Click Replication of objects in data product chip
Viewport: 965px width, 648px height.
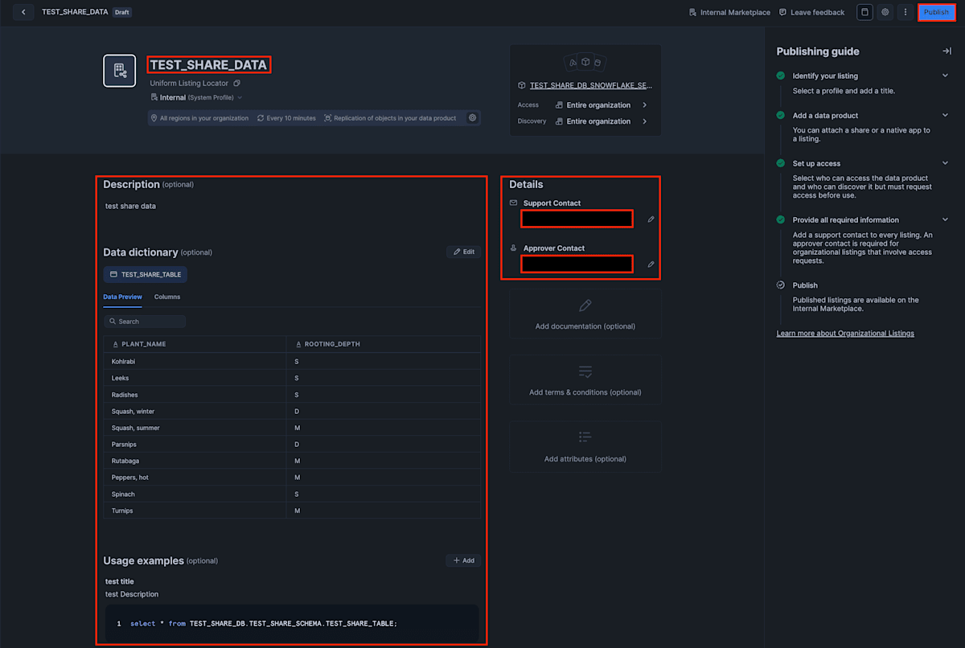(390, 118)
